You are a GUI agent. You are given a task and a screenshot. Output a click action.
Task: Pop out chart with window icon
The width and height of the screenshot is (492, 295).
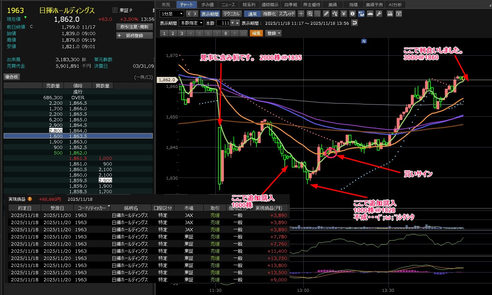pyautogui.click(x=399, y=14)
